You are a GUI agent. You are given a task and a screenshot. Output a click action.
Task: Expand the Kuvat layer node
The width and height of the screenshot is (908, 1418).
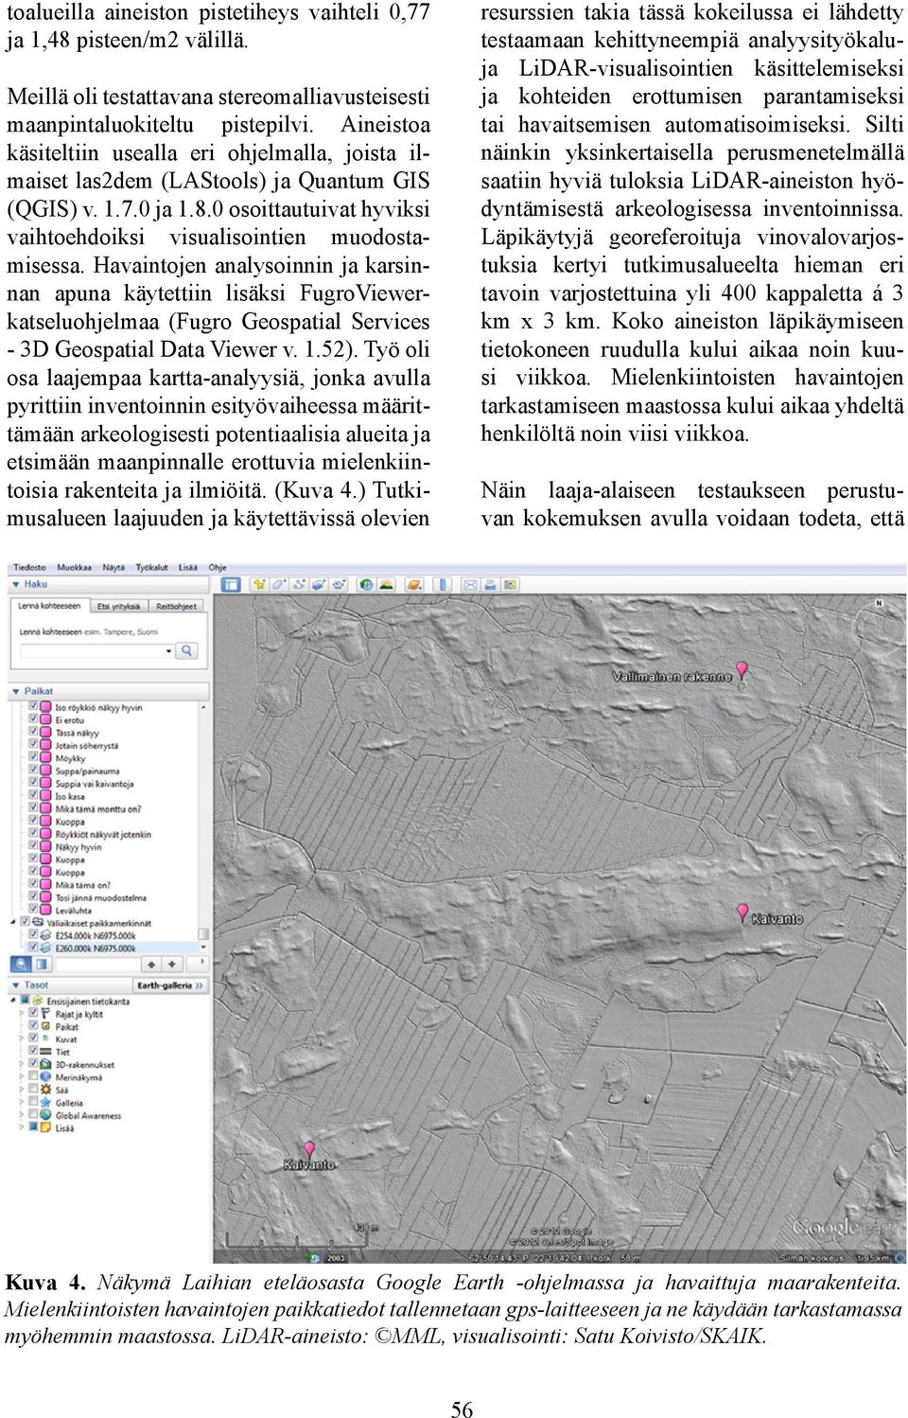click(x=21, y=1038)
